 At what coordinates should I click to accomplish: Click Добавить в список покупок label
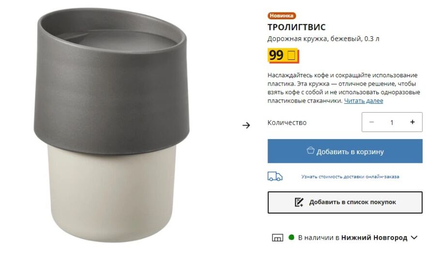pyautogui.click(x=352, y=202)
